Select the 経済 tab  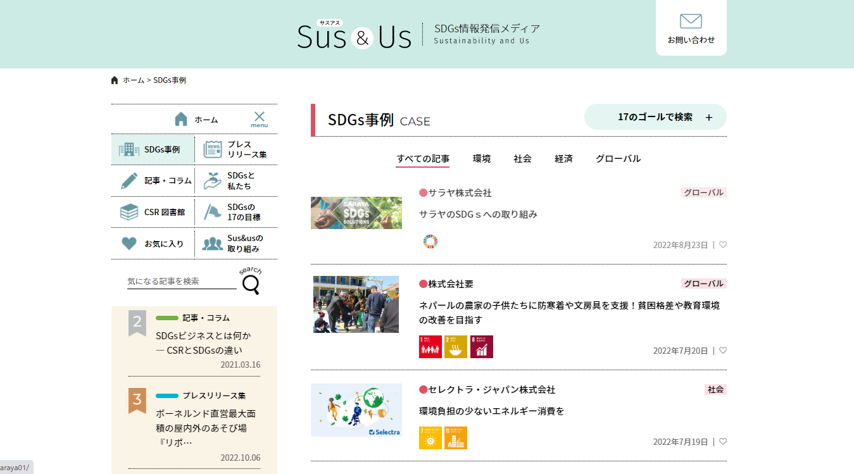(x=564, y=159)
